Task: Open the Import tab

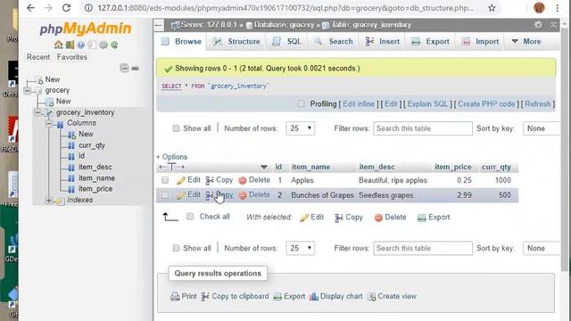Action: pyautogui.click(x=480, y=42)
